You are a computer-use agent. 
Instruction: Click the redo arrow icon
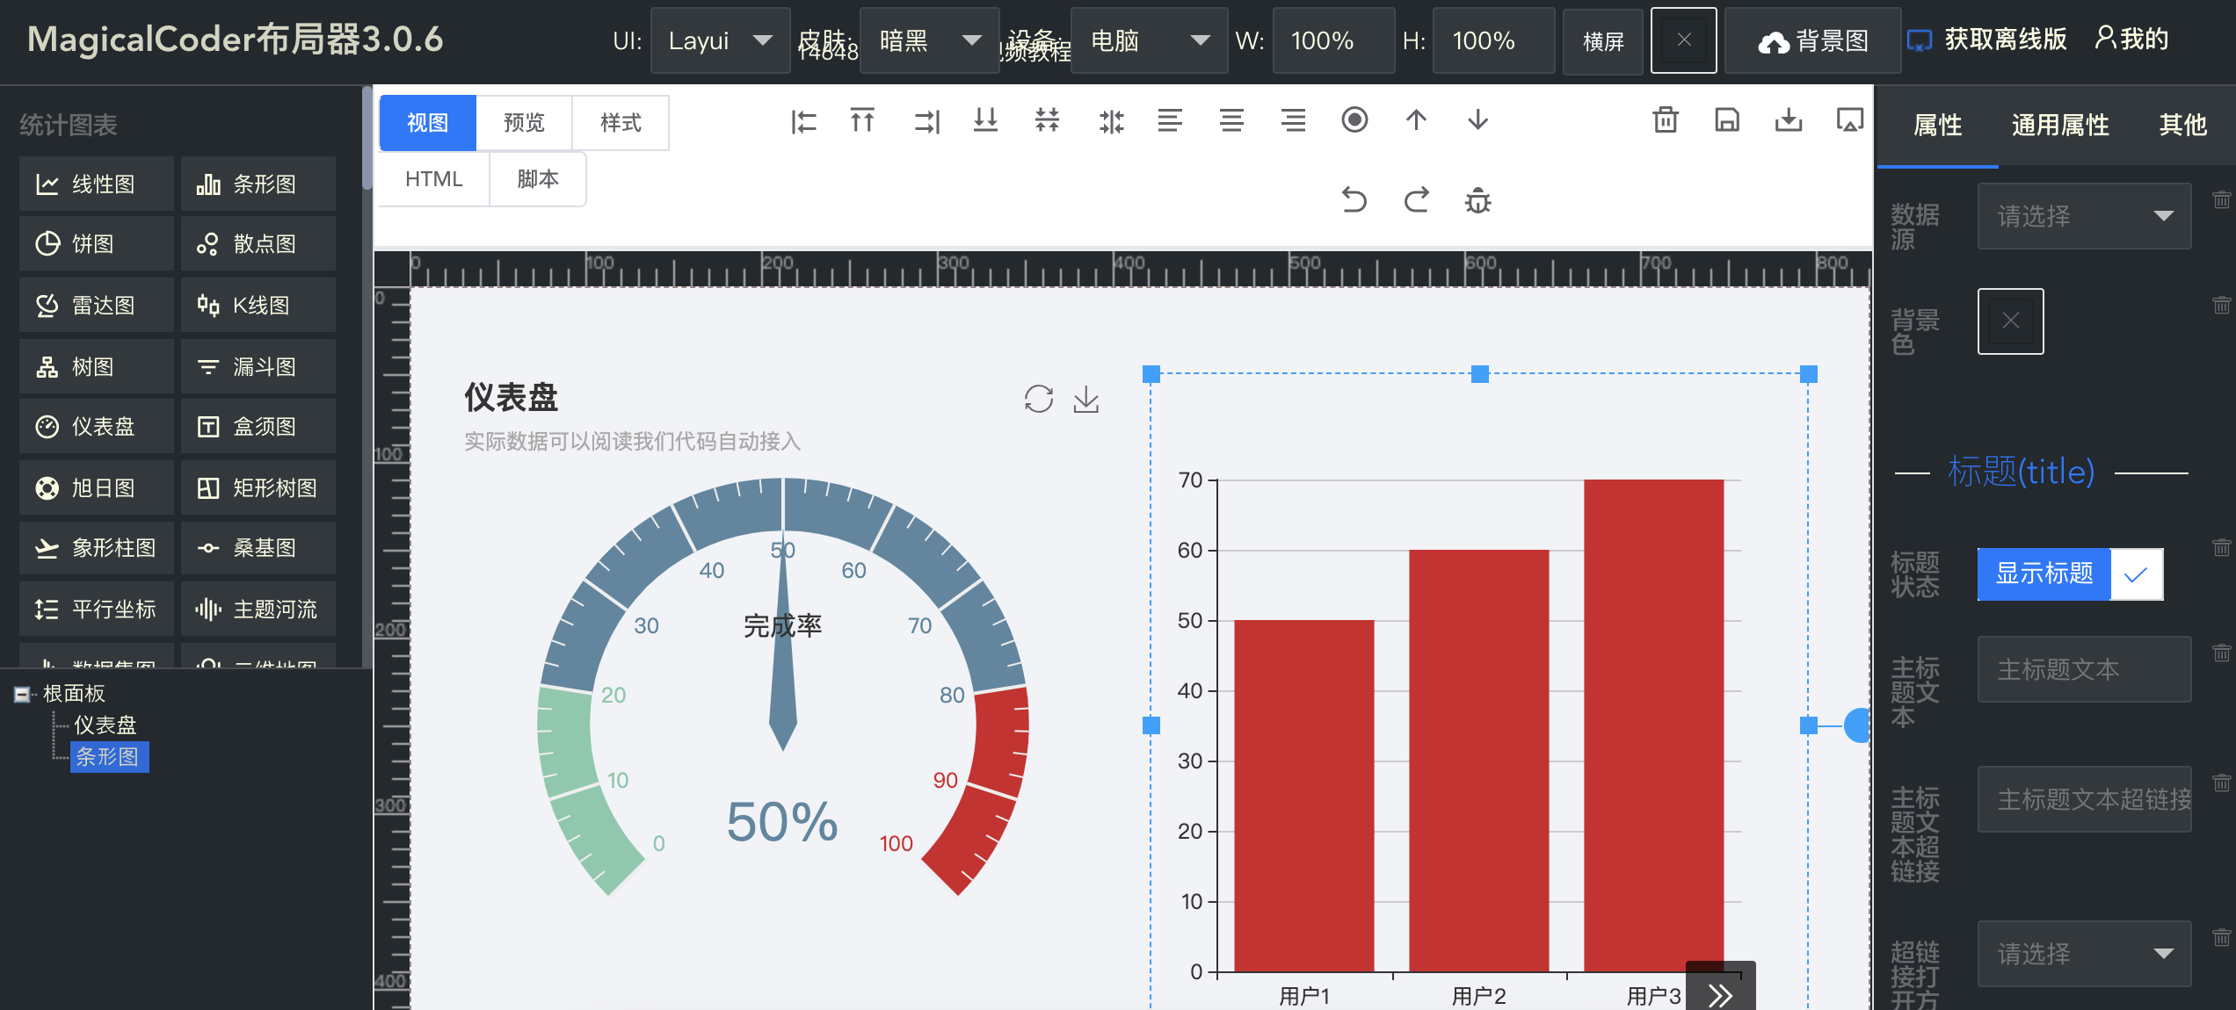coord(1416,200)
